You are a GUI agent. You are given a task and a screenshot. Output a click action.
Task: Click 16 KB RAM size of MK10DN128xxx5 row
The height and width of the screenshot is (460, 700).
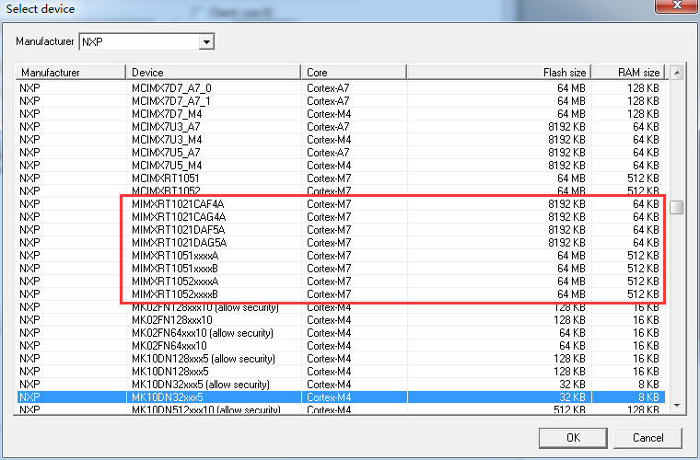646,372
